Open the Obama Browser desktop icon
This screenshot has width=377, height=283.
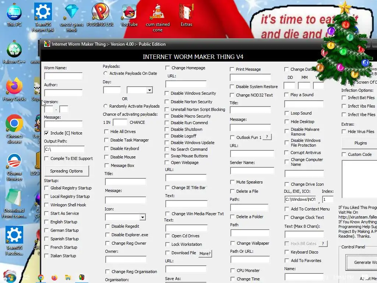[x=14, y=167]
